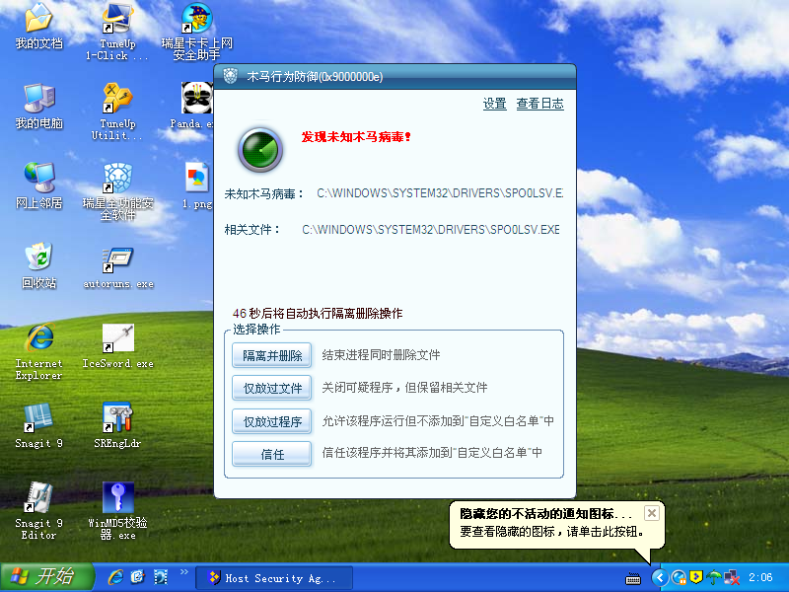Viewport: 789px width, 592px height.
Task: Click the second quick launch icon
Action: (137, 577)
